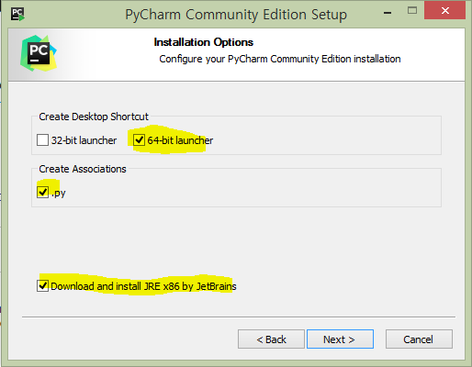Click the large PyCharm logo in header
Screen dimensions: 472x367
(x=39, y=53)
